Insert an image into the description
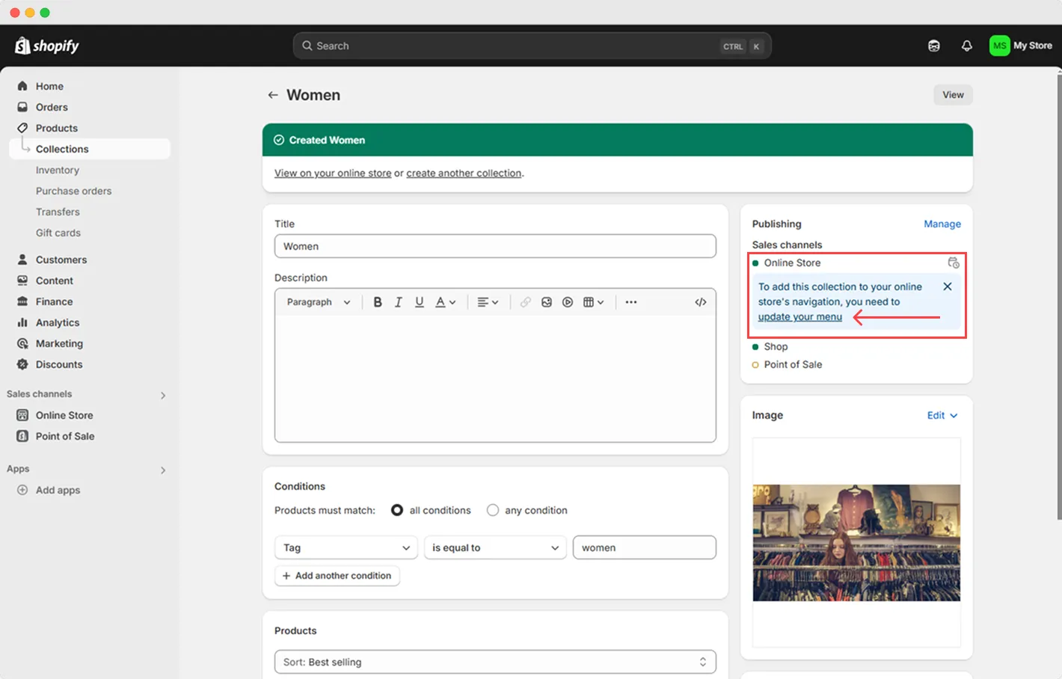 (x=547, y=301)
